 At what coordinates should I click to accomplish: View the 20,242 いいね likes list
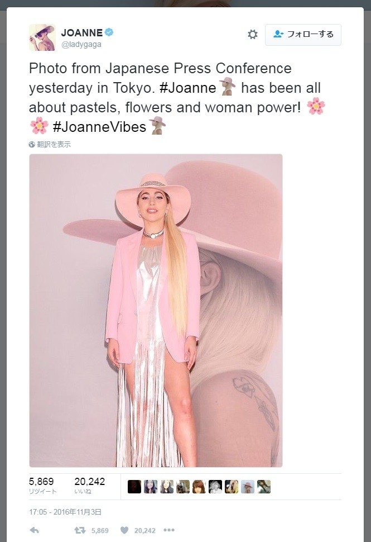89,486
